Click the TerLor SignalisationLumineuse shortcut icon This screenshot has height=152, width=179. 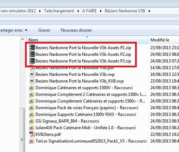(x=32, y=141)
